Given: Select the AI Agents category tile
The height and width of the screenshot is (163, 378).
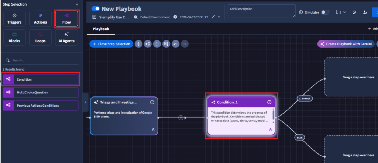Looking at the screenshot, I should tap(66, 38).
